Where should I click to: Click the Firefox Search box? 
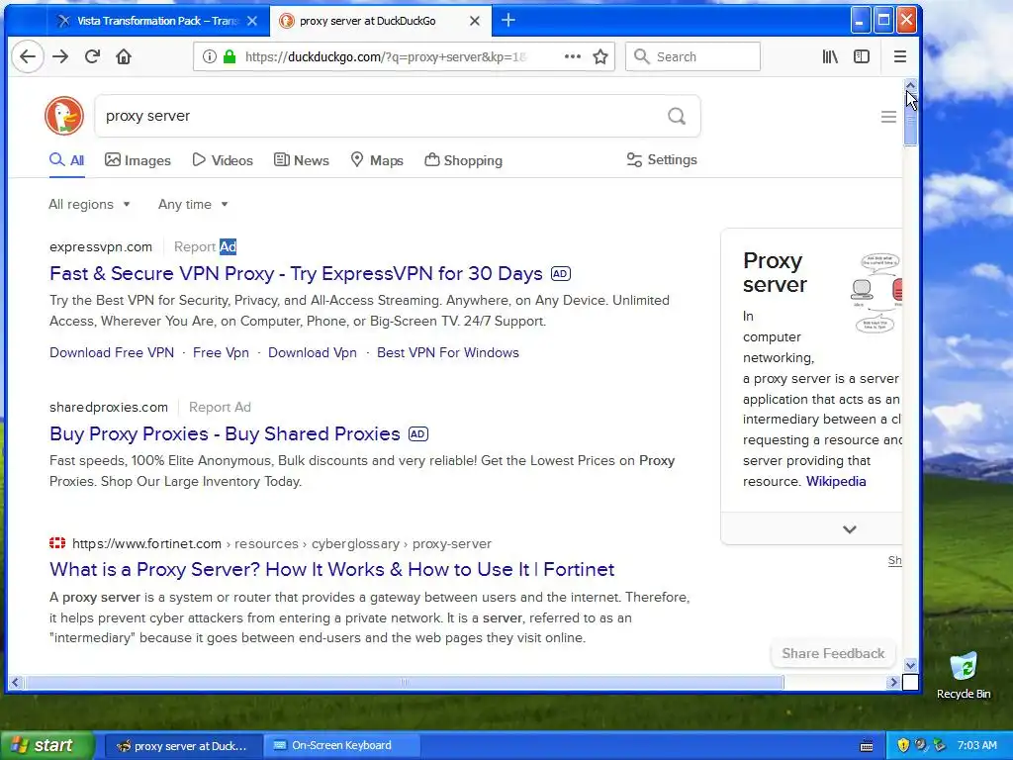pos(692,56)
